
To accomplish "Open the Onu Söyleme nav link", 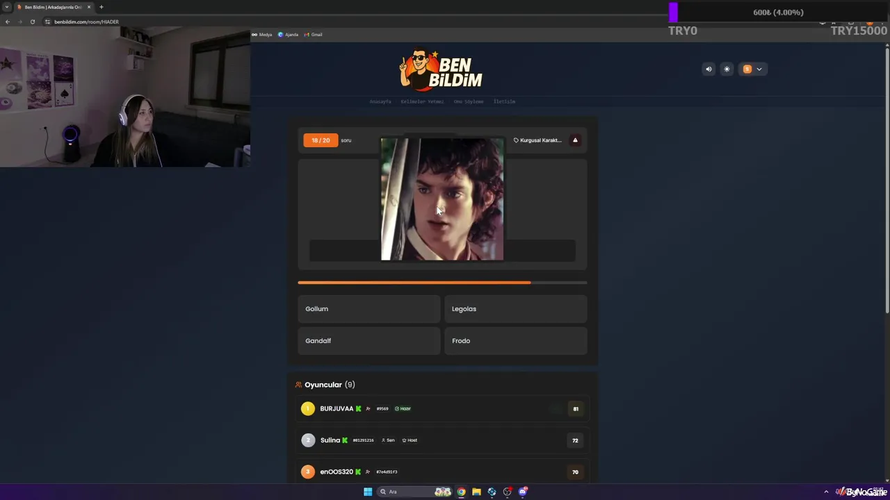I will (x=469, y=101).
